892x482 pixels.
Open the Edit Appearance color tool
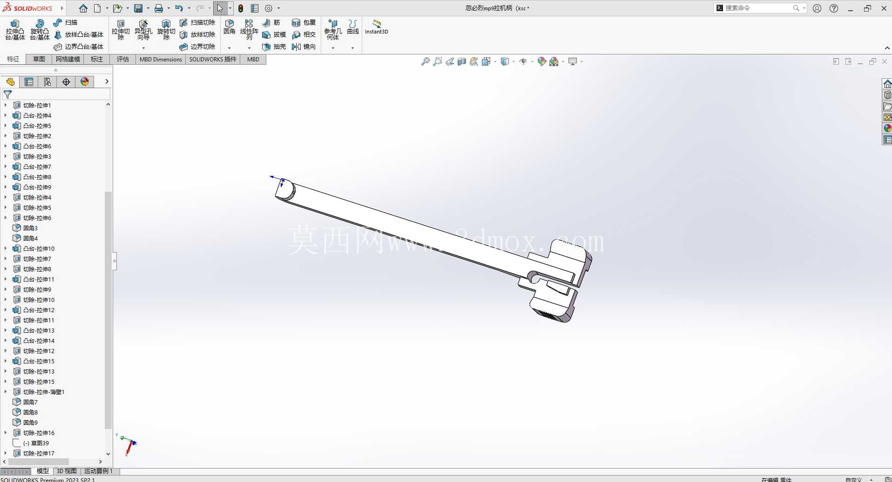coord(541,61)
